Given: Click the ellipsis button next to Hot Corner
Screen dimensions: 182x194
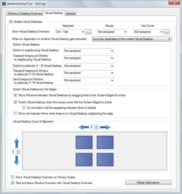Looking at the screenshot, I should (x=167, y=32).
